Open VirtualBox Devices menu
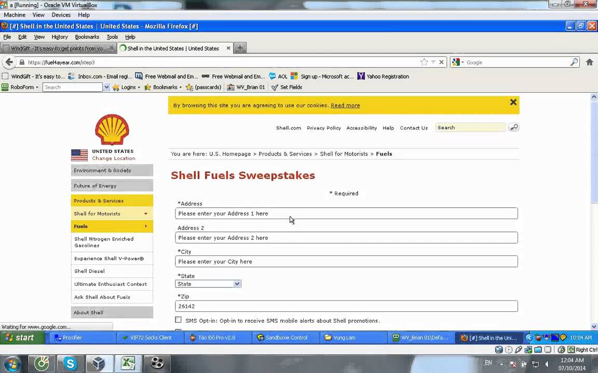Image resolution: width=598 pixels, height=373 pixels. (x=61, y=15)
